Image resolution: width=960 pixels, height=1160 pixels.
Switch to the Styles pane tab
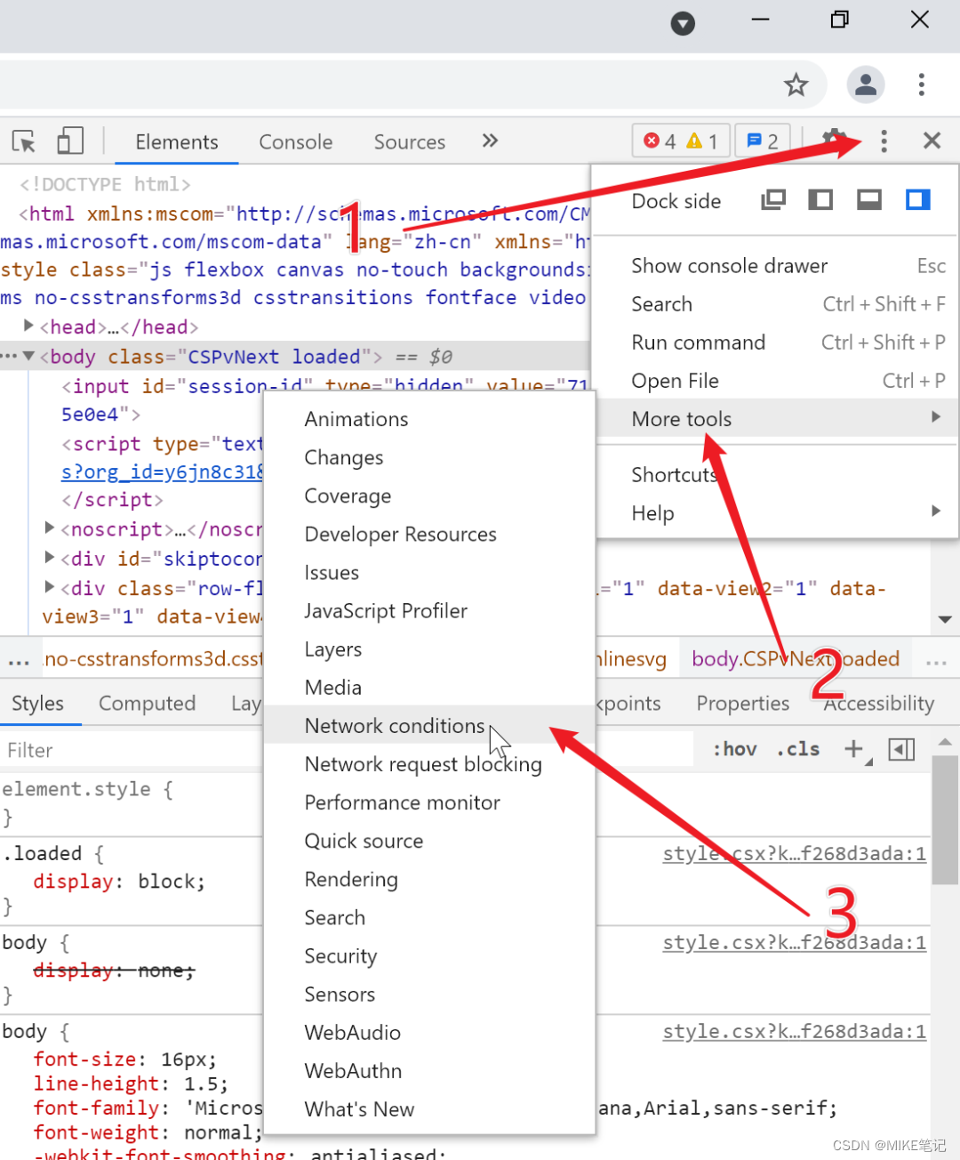[x=37, y=703]
